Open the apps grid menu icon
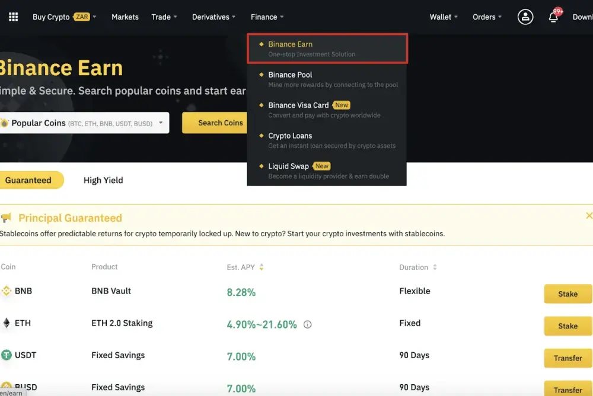 [x=13, y=17]
